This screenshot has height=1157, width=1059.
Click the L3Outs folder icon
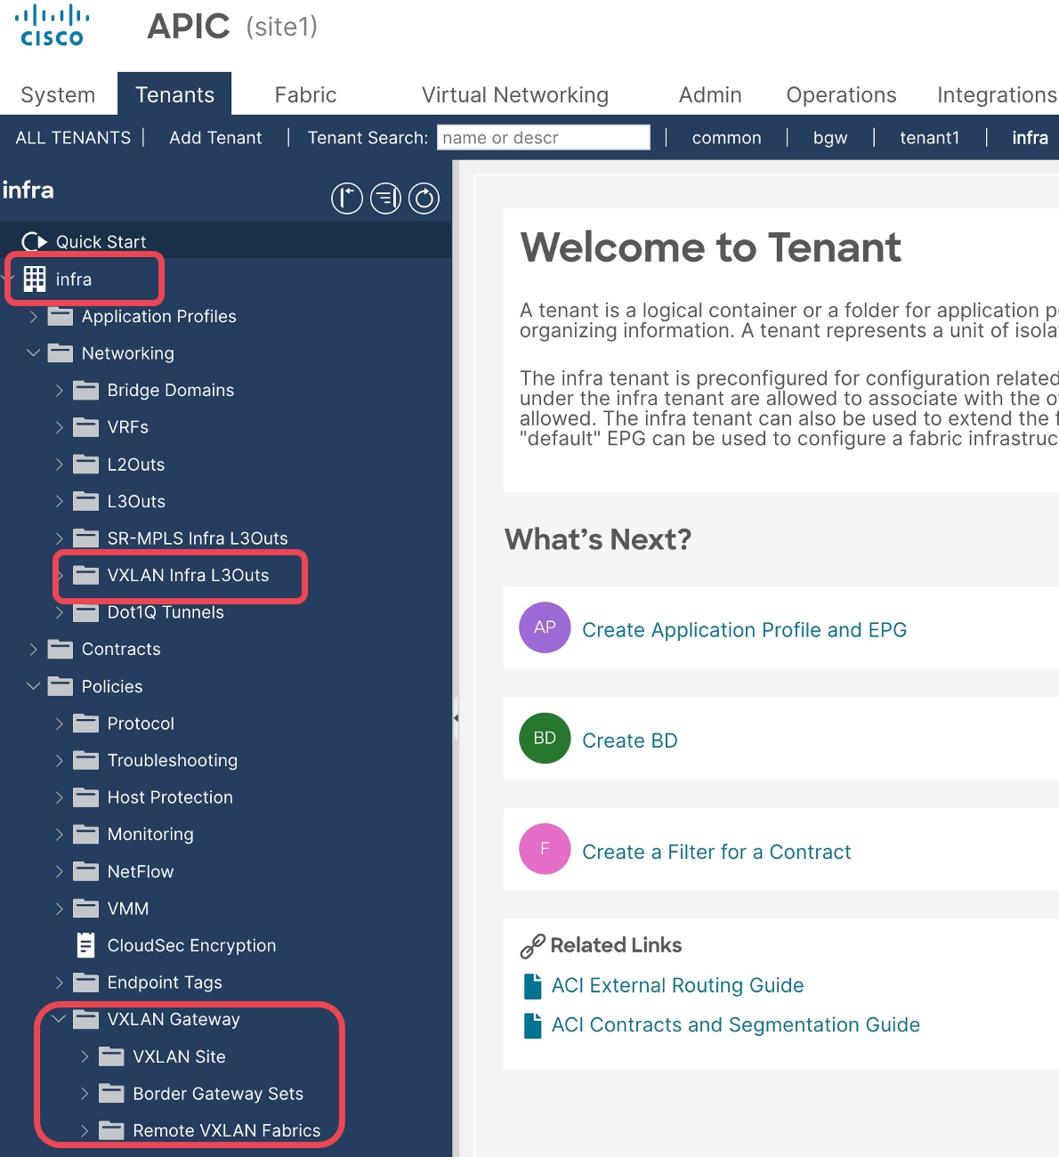point(86,501)
